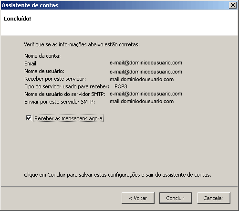239x211 pixels.
Task: Click the Concluído! heading
Action: 17,19
